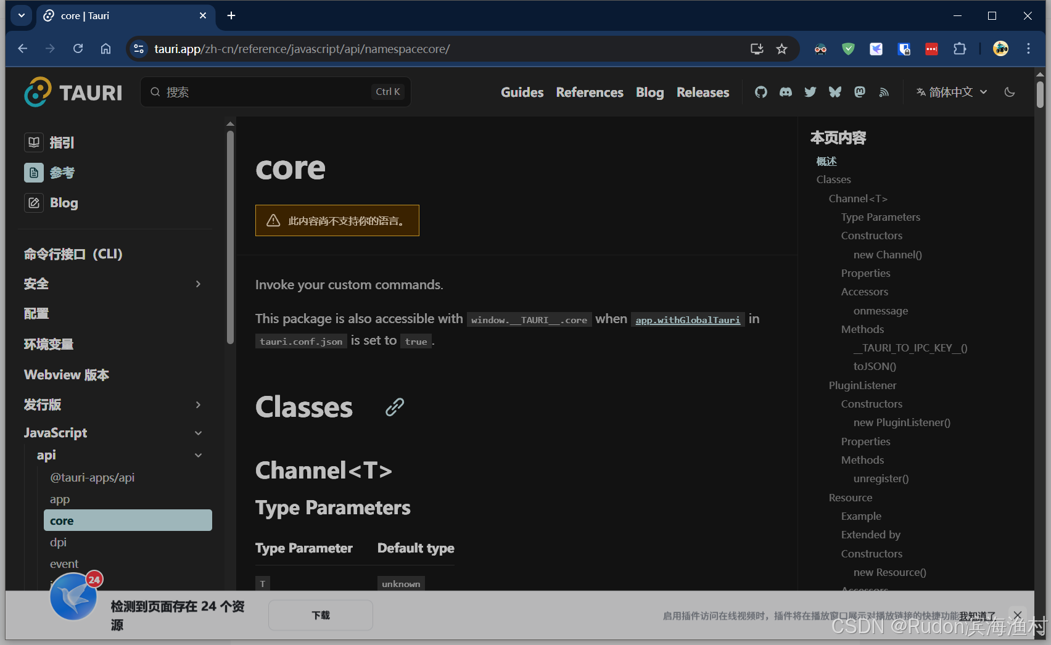Click the blue bird plugin icon
The height and width of the screenshot is (645, 1051).
tap(74, 596)
